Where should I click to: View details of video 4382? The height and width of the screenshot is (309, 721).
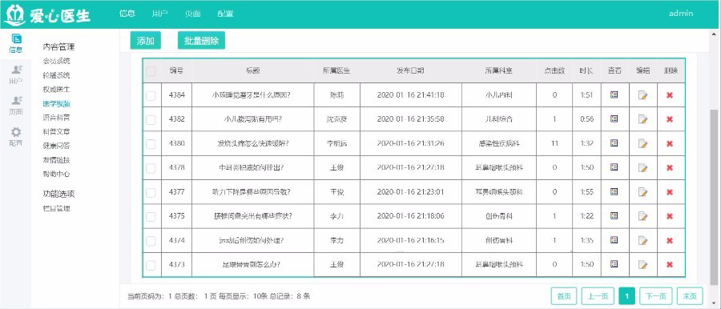tap(614, 118)
